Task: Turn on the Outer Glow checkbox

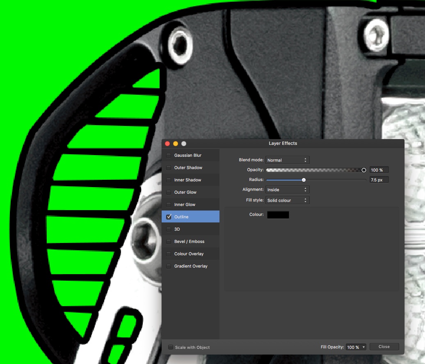Action: click(x=169, y=192)
